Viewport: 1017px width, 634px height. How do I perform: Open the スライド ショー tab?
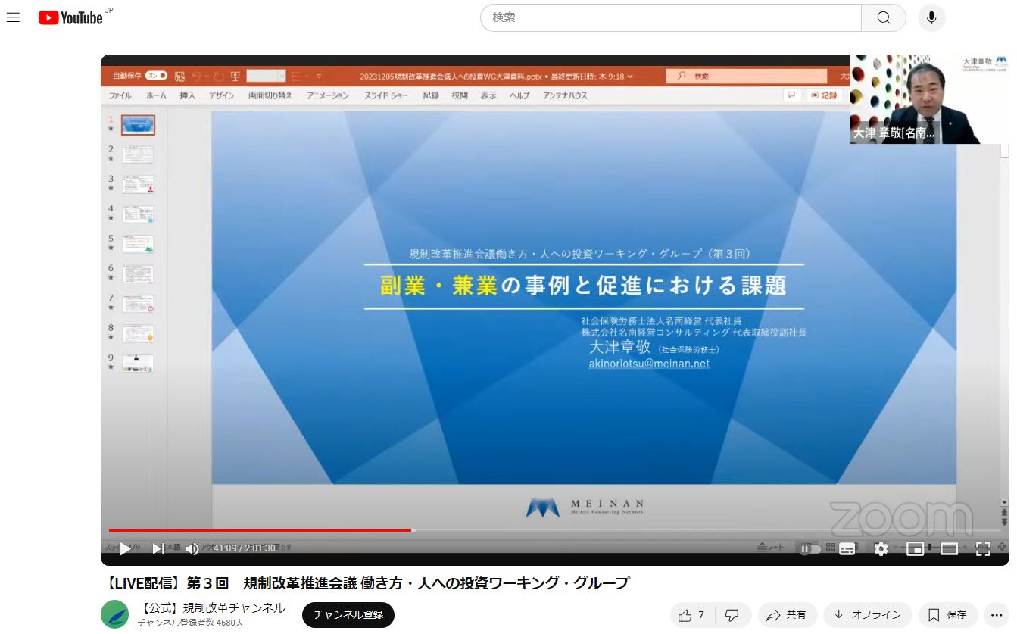[x=386, y=95]
